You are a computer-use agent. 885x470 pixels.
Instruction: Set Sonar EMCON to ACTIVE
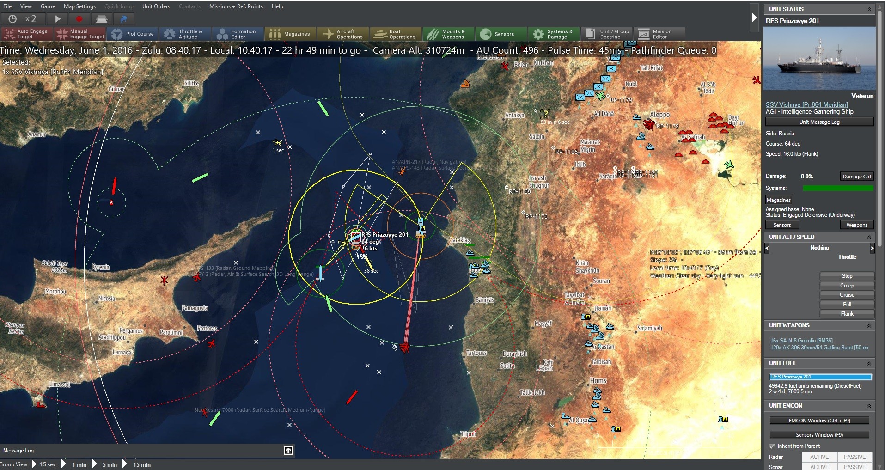pos(819,466)
